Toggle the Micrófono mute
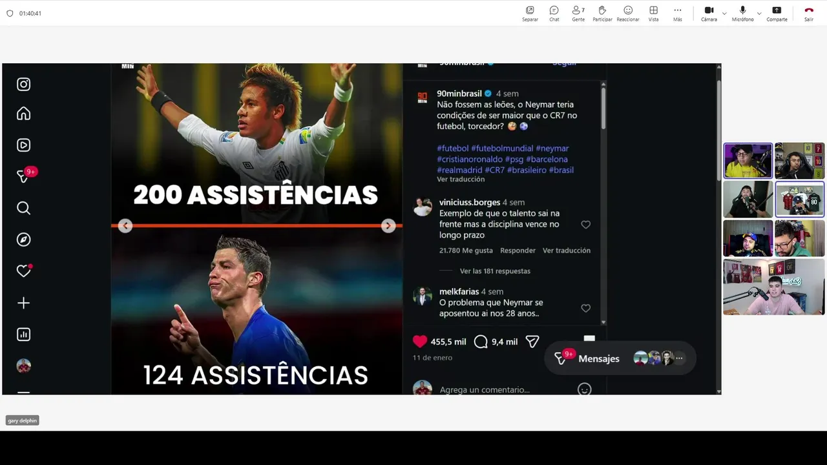The image size is (827, 465). click(x=742, y=14)
